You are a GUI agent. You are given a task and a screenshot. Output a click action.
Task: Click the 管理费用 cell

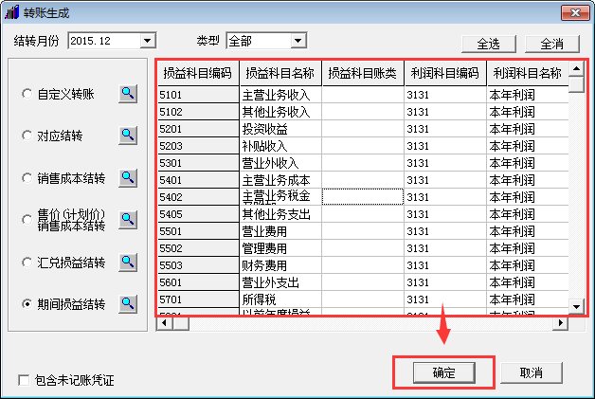[280, 248]
